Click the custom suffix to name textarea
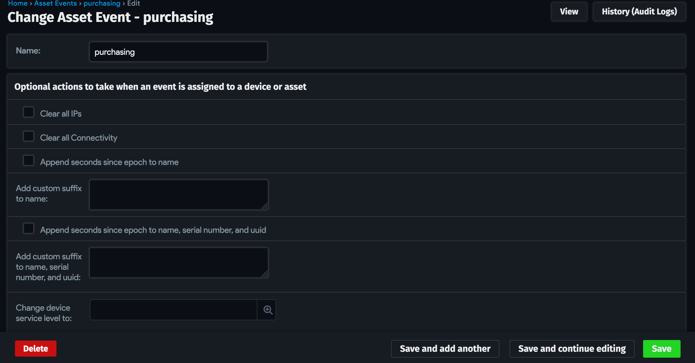Screen dimensions: 695x363 pyautogui.click(x=179, y=194)
